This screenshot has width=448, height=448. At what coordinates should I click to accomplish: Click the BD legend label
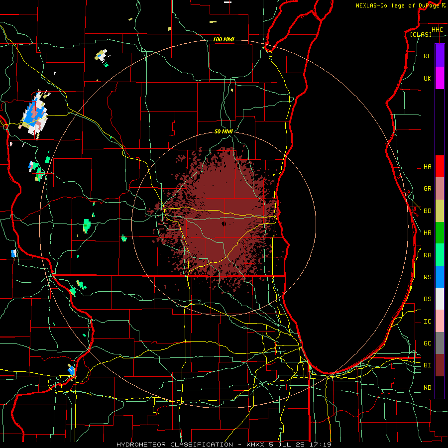point(428,211)
